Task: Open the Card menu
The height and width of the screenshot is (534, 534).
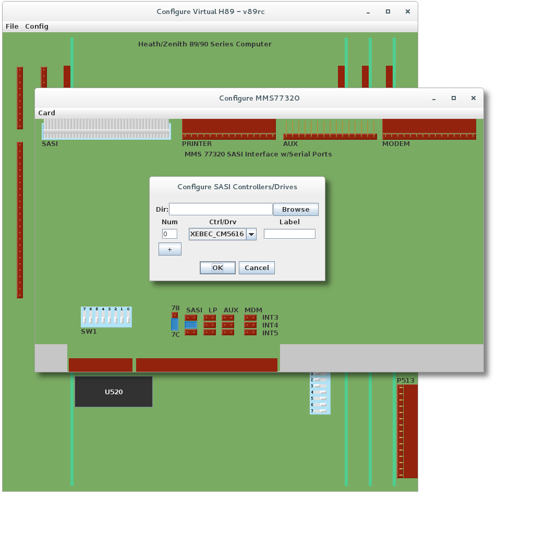Action: [x=46, y=113]
